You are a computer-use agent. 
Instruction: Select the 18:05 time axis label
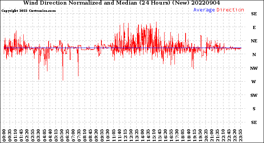(183, 135)
